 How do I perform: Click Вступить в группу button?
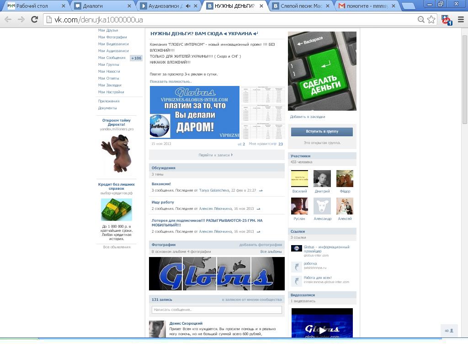click(x=322, y=131)
